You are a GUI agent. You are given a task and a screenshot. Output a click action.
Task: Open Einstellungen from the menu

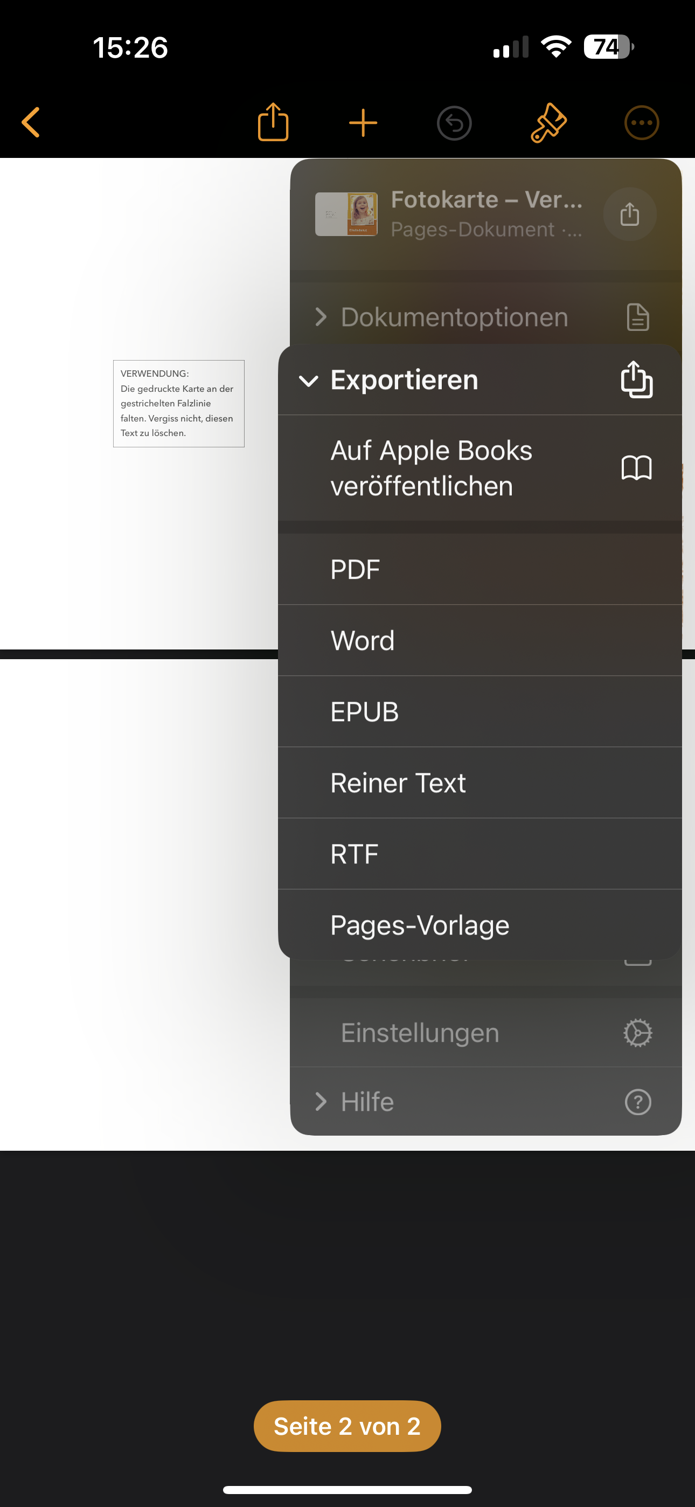[x=485, y=1033]
